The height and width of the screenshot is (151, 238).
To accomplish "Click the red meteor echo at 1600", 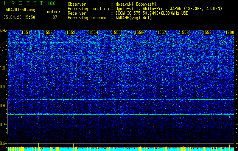I will point(229,118).
